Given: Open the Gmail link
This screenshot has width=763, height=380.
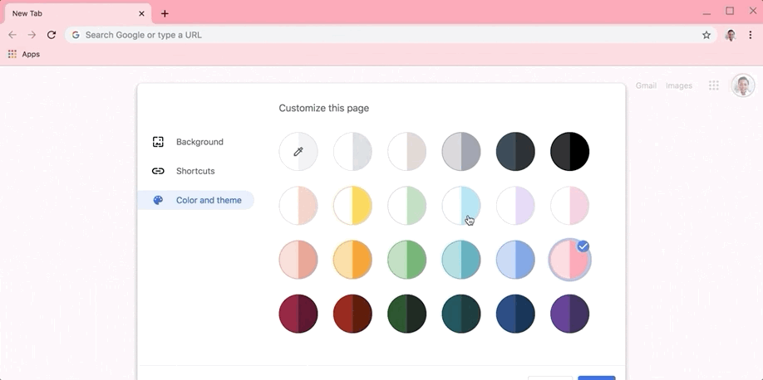Looking at the screenshot, I should tap(646, 85).
